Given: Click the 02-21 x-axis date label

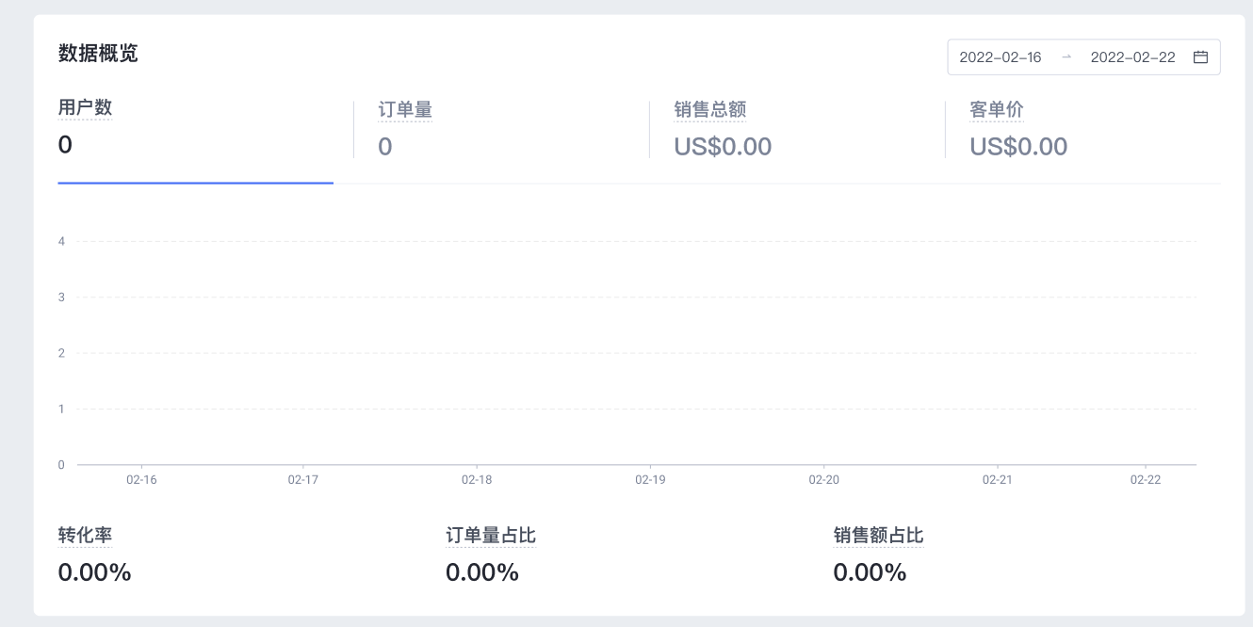Looking at the screenshot, I should point(997,480).
